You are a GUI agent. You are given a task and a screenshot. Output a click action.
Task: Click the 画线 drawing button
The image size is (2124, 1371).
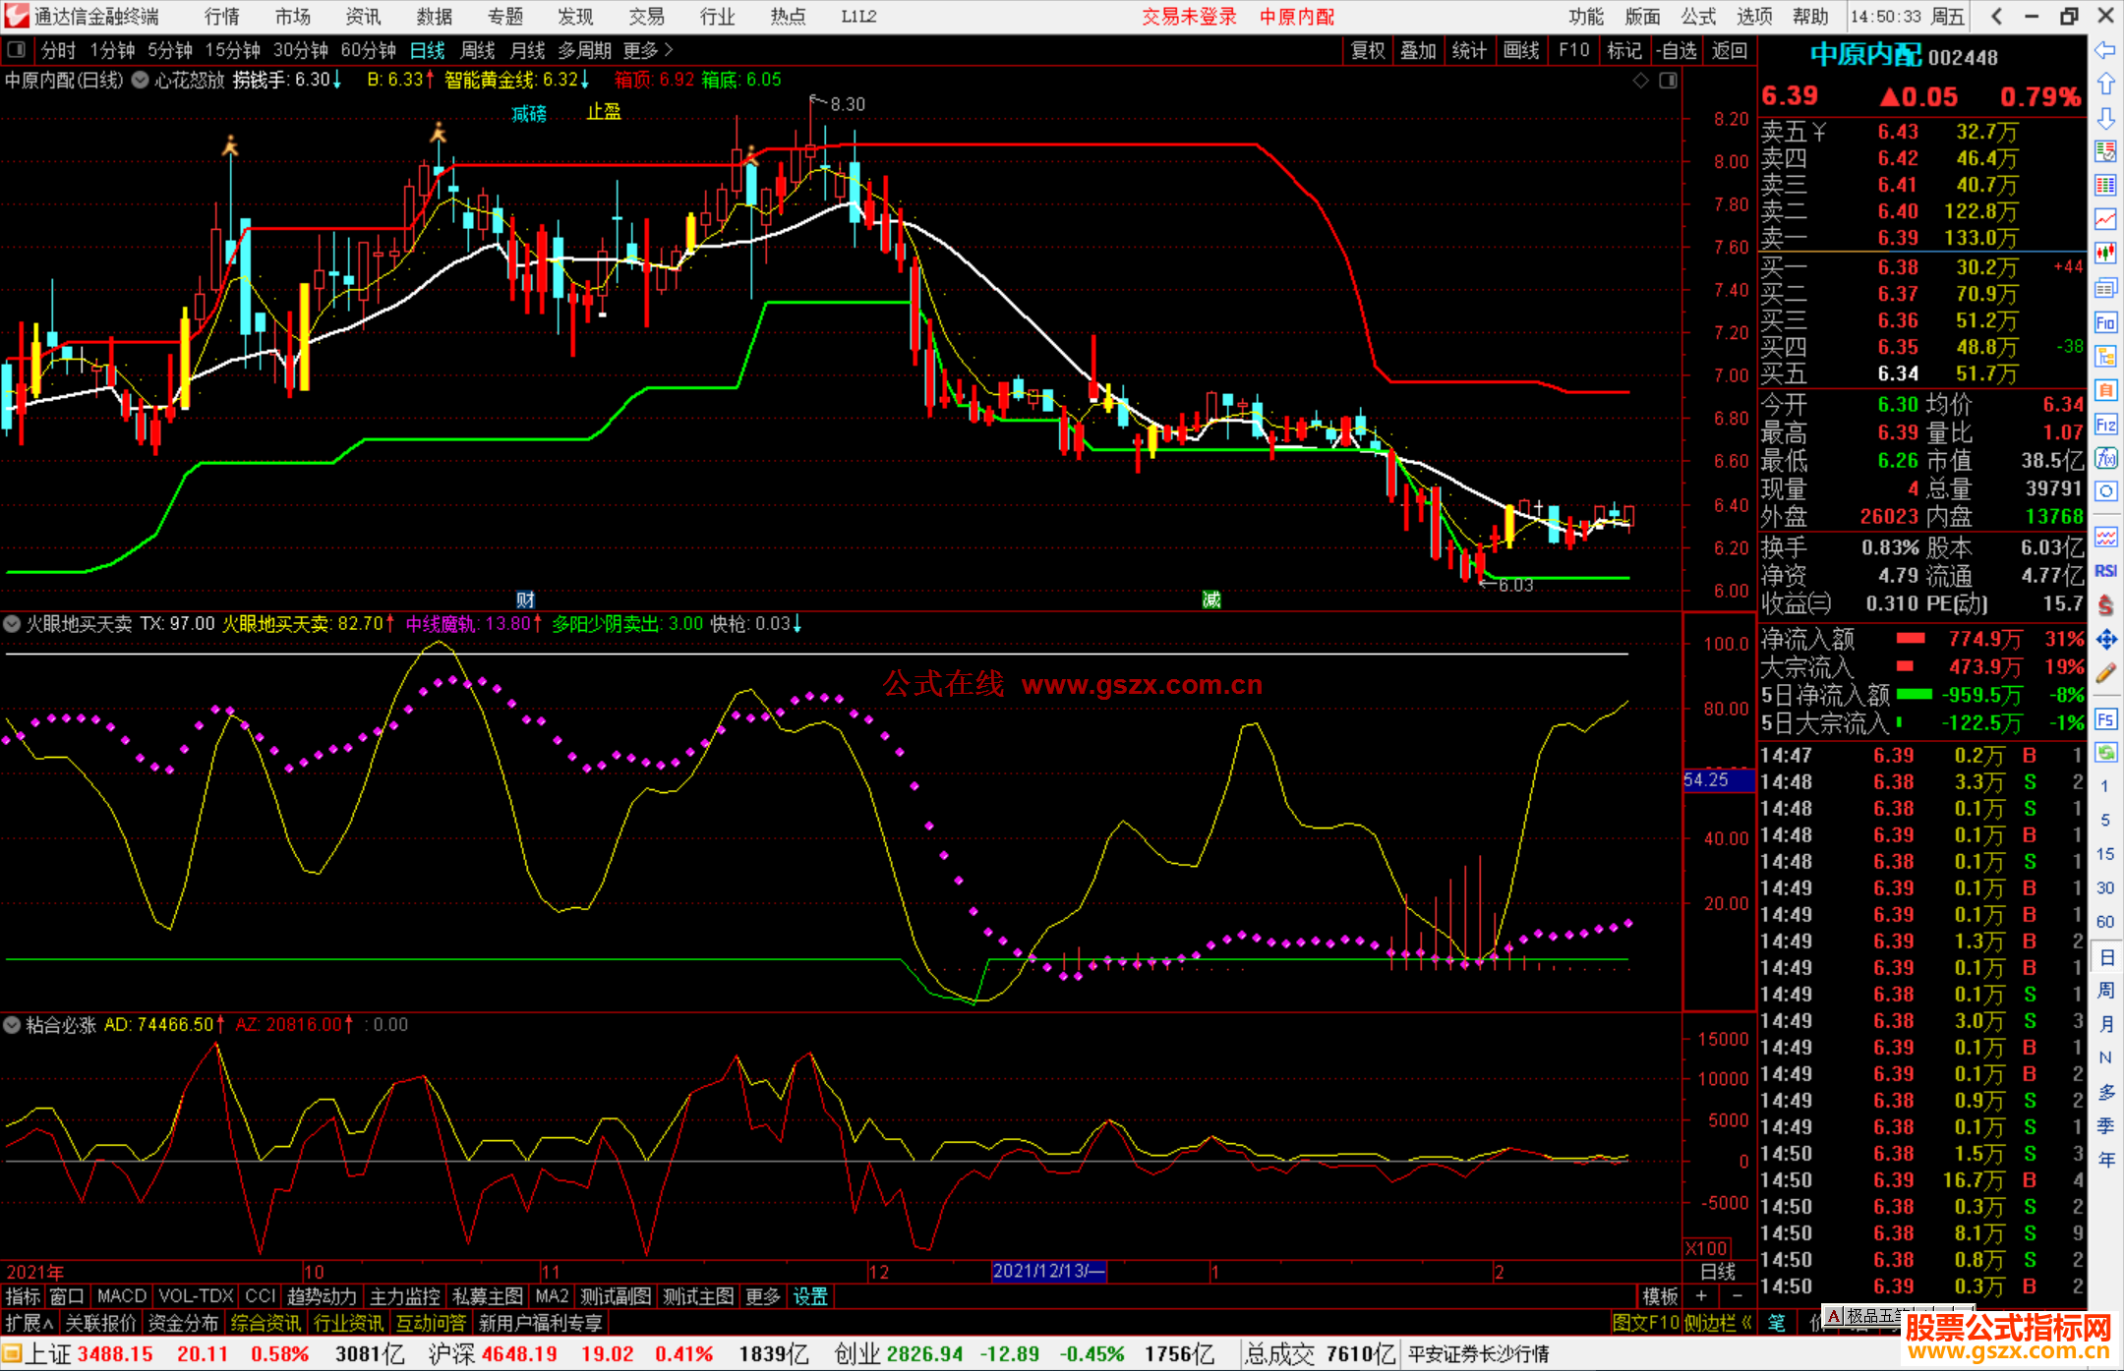click(1521, 50)
